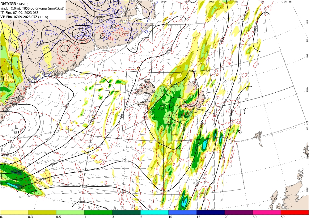Click the 'vindur (10m), T850 og úrkoma' line
The image size is (309, 219).
click(x=32, y=8)
